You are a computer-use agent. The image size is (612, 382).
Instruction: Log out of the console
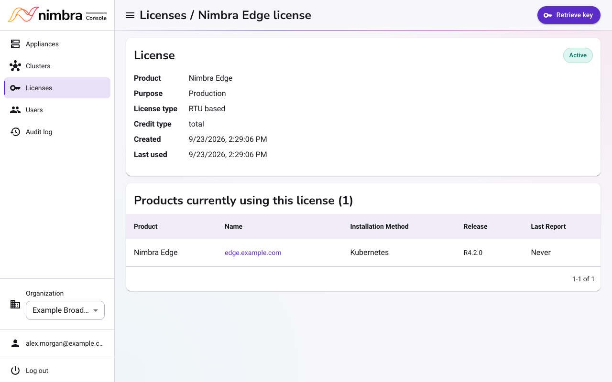(57, 371)
